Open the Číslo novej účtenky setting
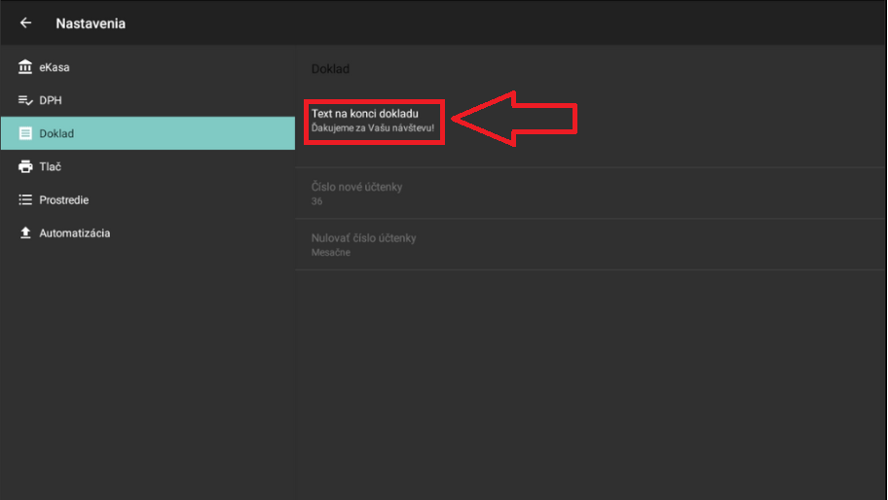The width and height of the screenshot is (888, 500). tap(356, 187)
